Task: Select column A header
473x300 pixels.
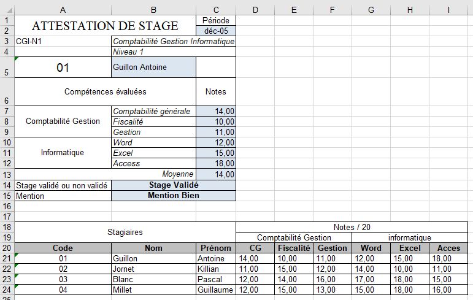Action: (x=63, y=10)
